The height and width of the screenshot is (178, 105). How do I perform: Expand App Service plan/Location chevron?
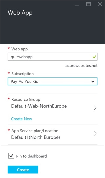pyautogui.click(x=95, y=133)
